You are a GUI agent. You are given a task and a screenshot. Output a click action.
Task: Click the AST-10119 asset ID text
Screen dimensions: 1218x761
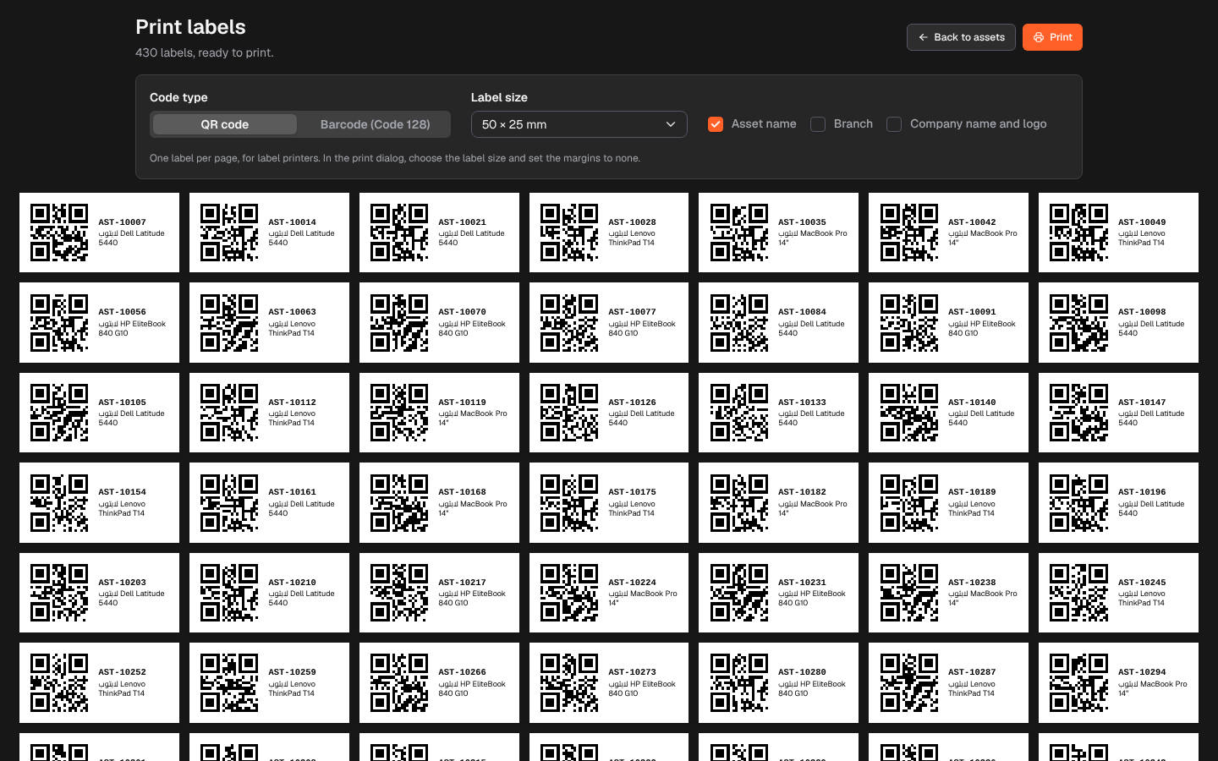coord(462,402)
